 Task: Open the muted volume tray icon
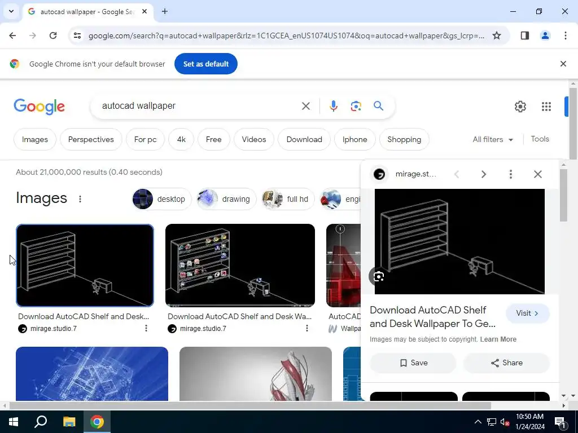click(505, 422)
